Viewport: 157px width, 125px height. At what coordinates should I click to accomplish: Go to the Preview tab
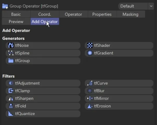pyautogui.click(x=16, y=22)
